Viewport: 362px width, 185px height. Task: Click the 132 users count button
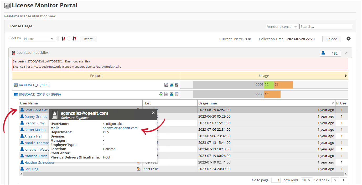pyautogui.click(x=330, y=53)
